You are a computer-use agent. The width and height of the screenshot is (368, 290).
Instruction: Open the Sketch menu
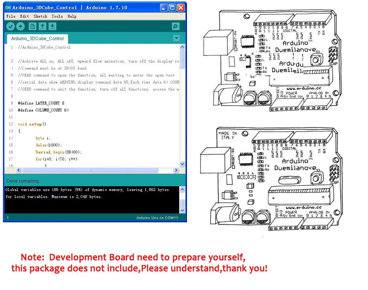(x=40, y=16)
